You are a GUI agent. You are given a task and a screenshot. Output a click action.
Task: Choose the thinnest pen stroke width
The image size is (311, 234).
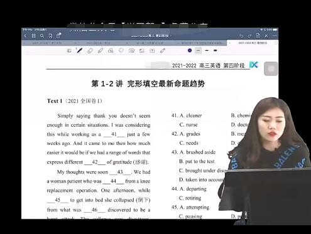coord(198,50)
